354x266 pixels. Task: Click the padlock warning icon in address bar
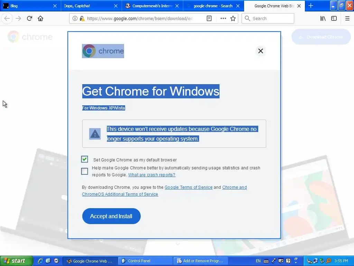82,19
